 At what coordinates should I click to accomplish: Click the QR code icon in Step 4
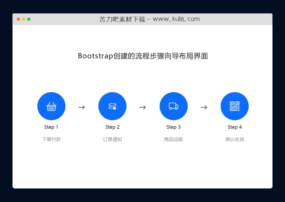coord(235,106)
